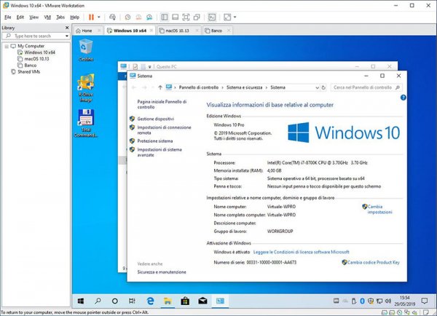
Task: Click the Bluetooth tray icon
Action: pos(362,301)
